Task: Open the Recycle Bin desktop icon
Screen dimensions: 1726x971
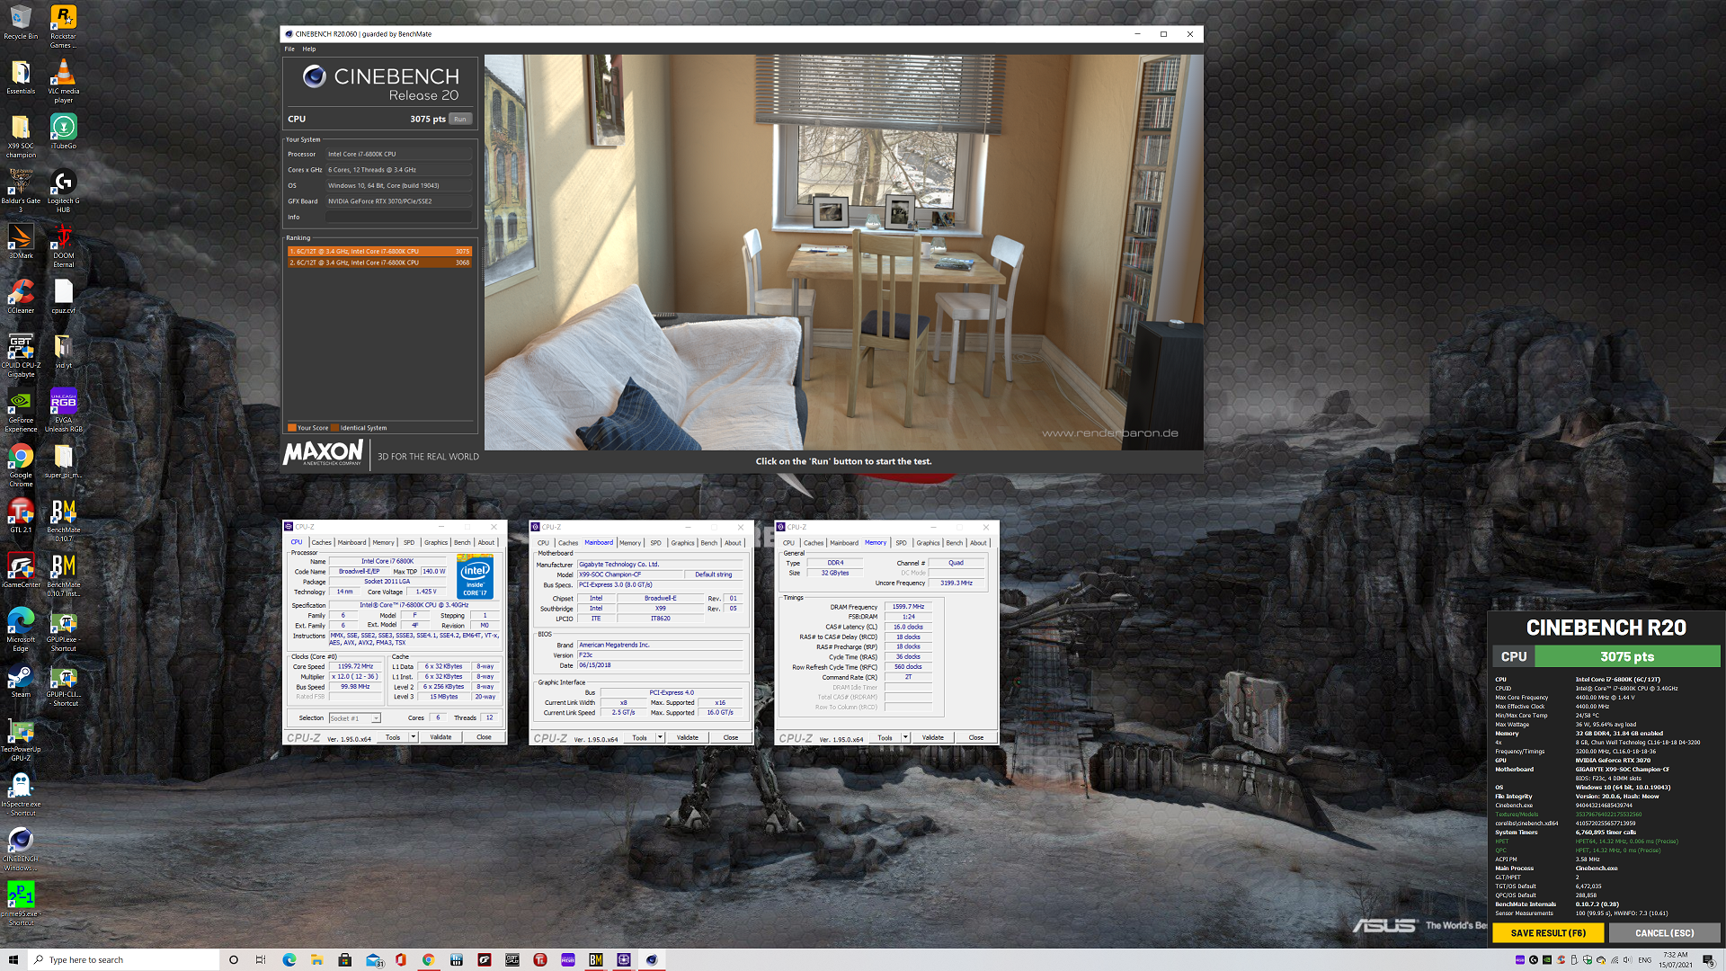Action: [21, 22]
